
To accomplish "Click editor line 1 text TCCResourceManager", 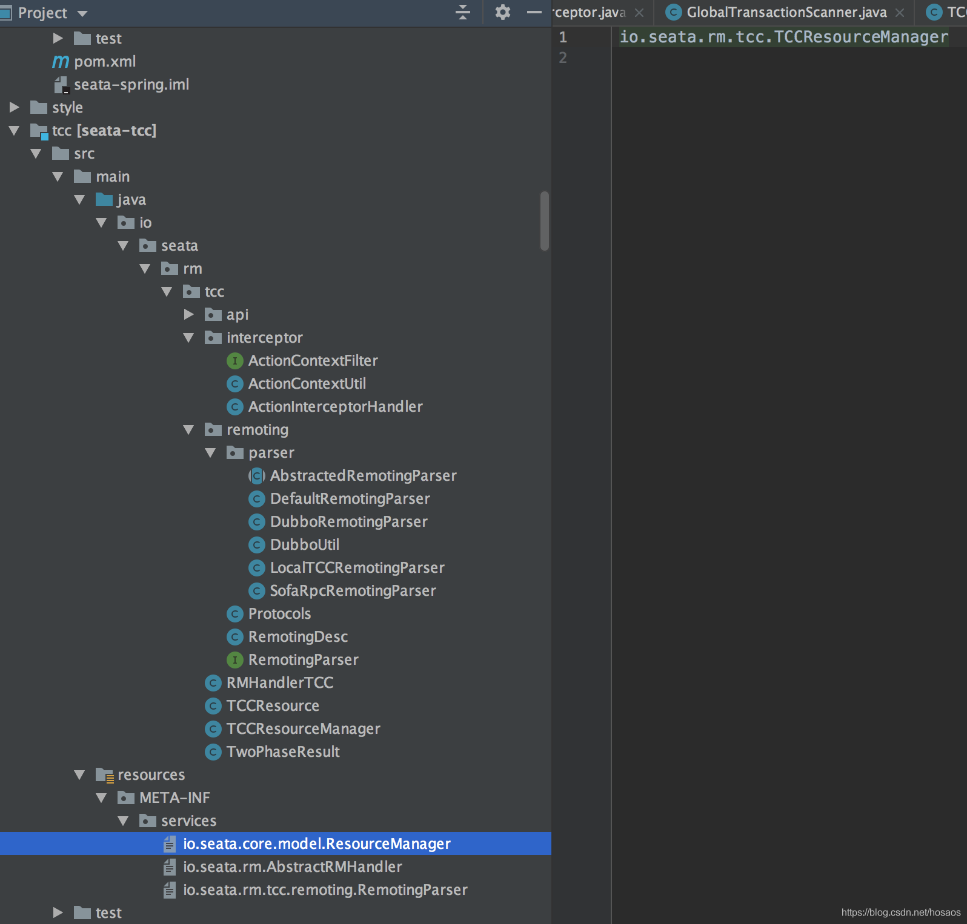I will (x=861, y=37).
